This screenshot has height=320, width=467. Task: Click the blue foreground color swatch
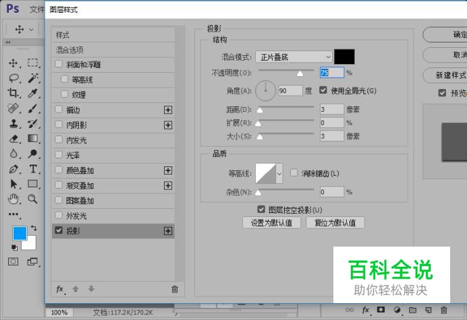click(20, 233)
